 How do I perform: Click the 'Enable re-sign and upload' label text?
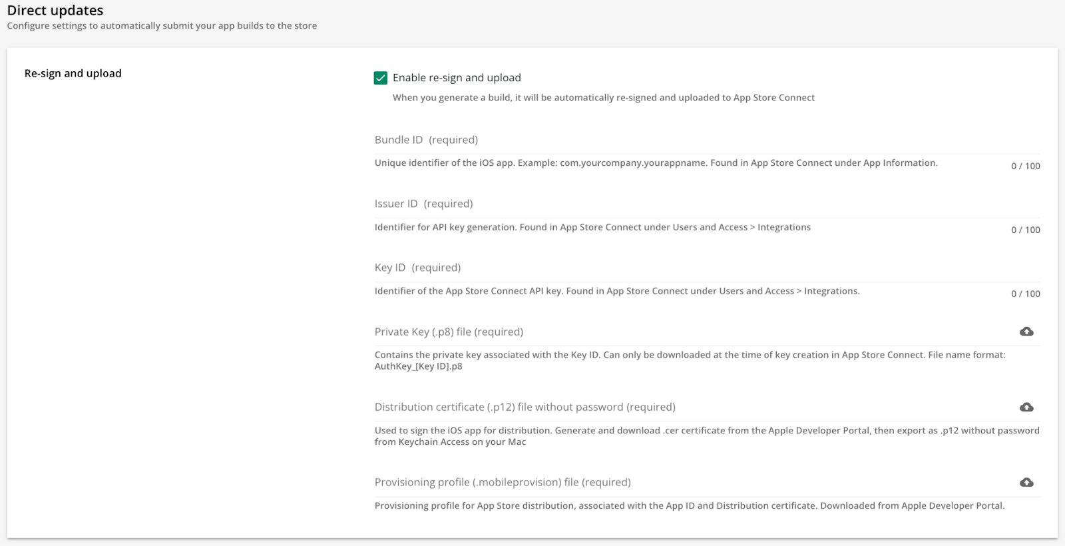[457, 78]
